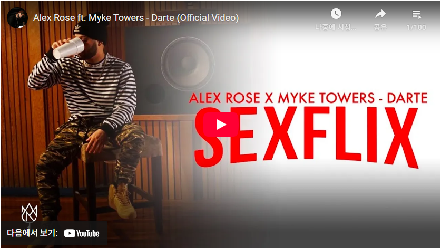441x248 pixels.
Task: Click the yellow boot in the thumbnail
Action: [122, 201]
